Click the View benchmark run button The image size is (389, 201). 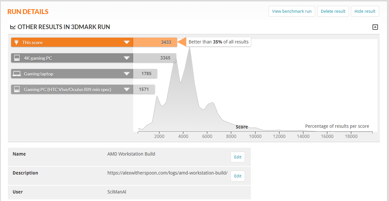pos(292,11)
